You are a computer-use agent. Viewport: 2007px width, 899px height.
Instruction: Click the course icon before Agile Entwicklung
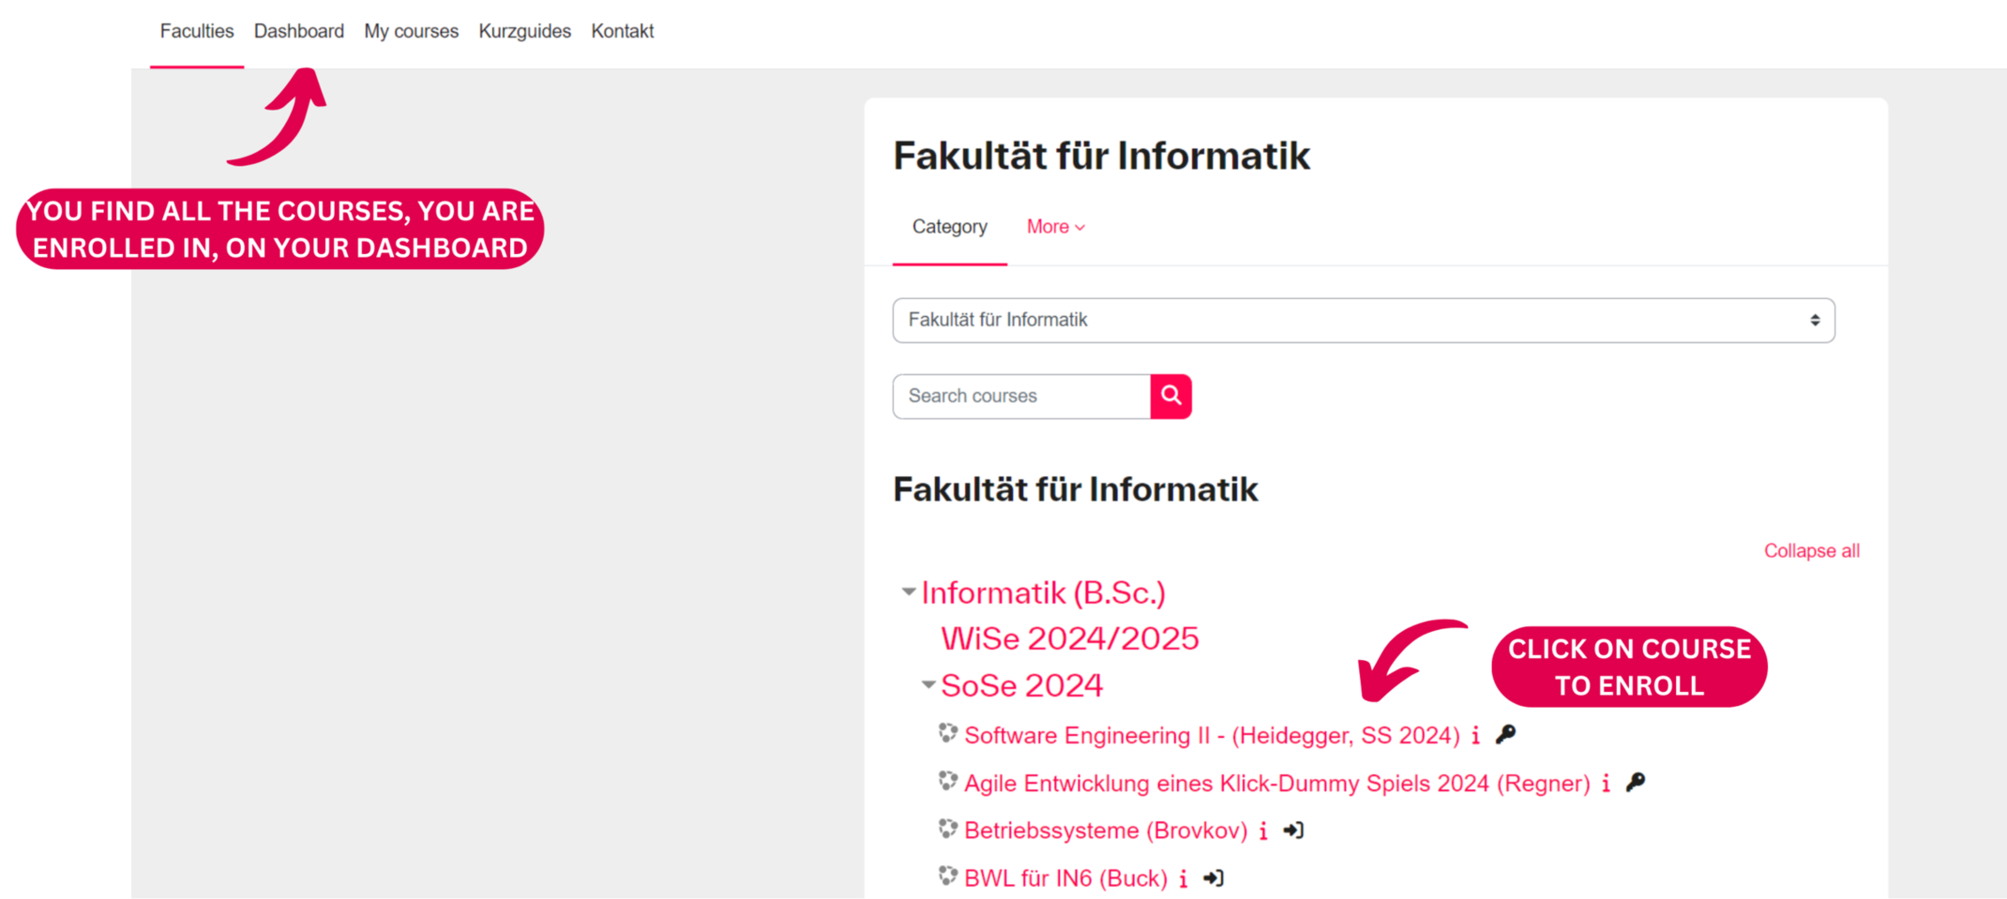[946, 782]
